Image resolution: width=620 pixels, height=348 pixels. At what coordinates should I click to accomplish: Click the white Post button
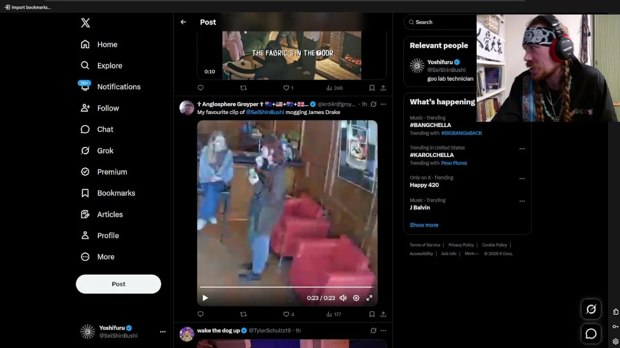coord(118,284)
